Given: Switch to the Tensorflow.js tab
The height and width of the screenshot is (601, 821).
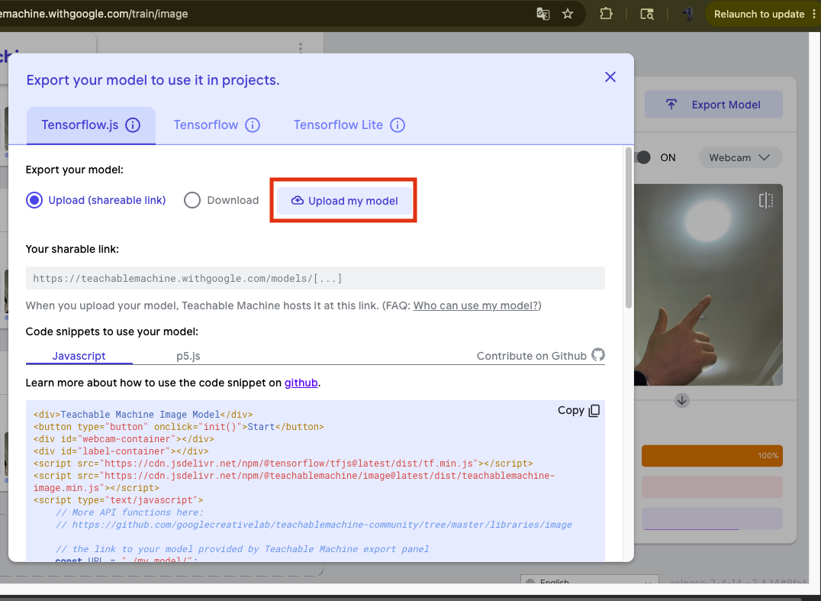Looking at the screenshot, I should (91, 125).
